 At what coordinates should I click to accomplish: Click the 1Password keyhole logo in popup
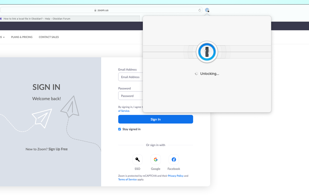click(207, 52)
